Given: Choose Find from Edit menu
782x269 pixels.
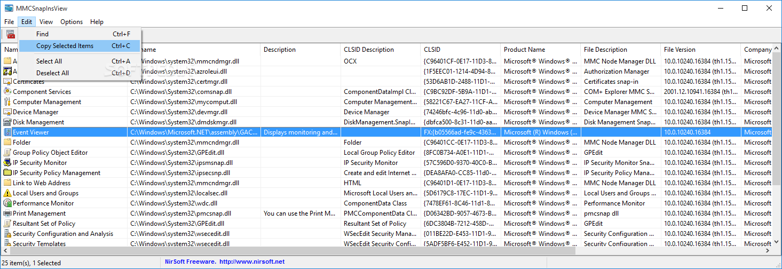Looking at the screenshot, I should [80, 34].
